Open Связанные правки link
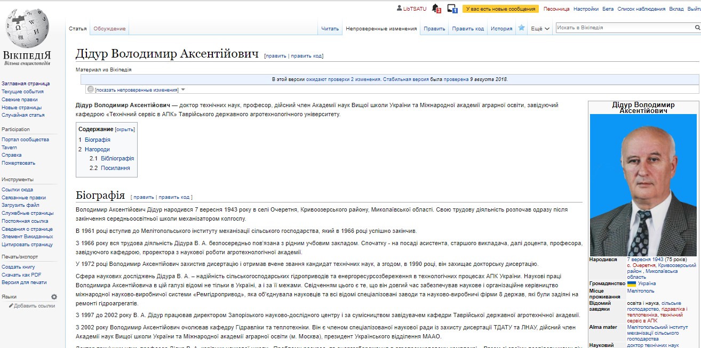 point(23,198)
